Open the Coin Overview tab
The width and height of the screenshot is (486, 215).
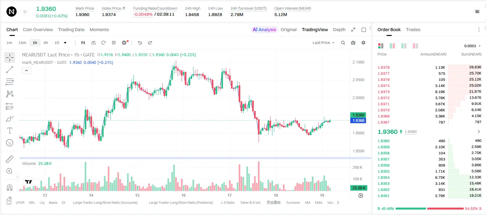(38, 30)
